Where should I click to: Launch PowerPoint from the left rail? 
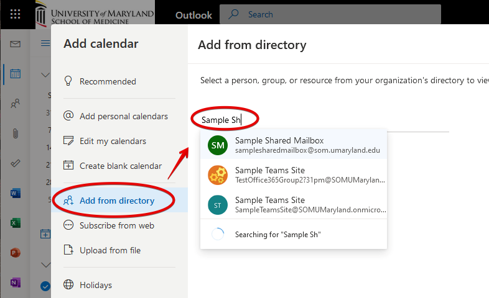tap(16, 253)
